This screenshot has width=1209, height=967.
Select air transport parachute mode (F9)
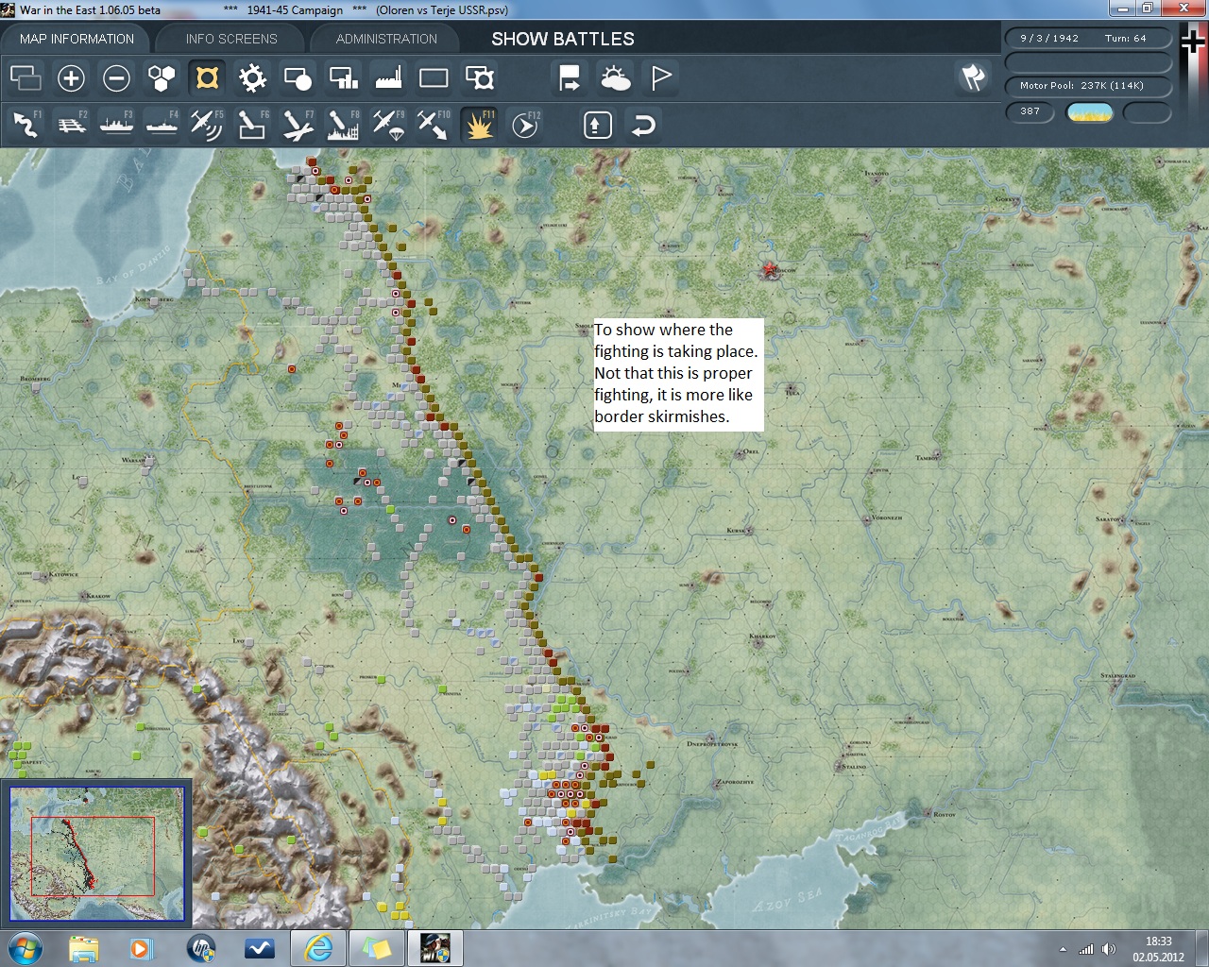[387, 125]
